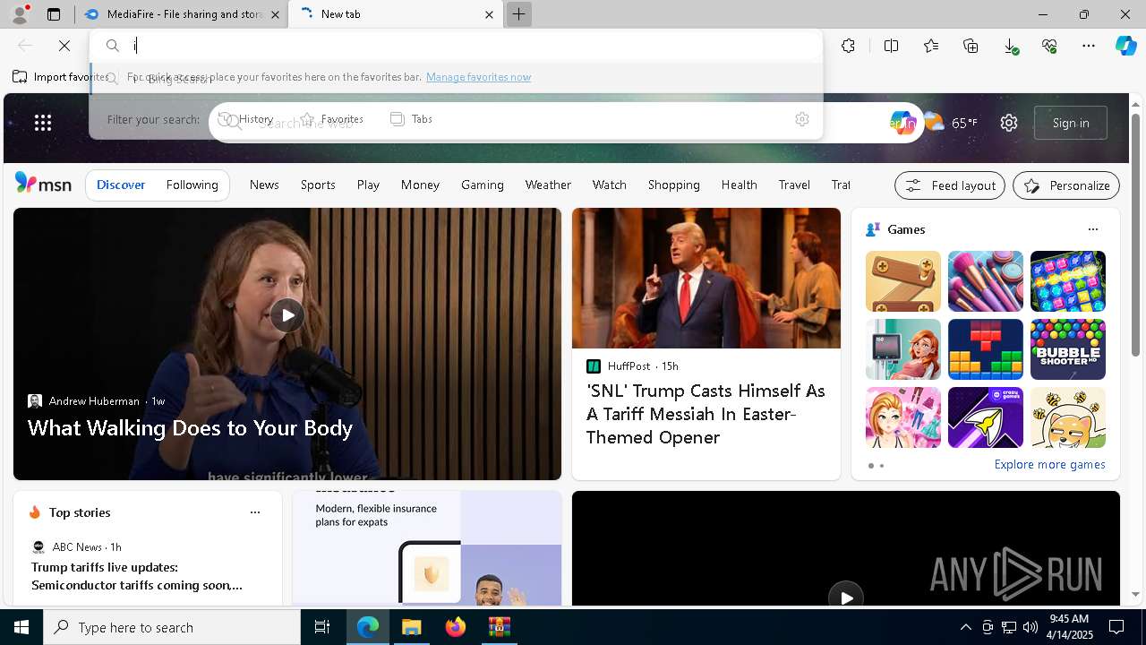Viewport: 1146px width, 645px height.
Task: Click the Sign in button
Action: (1071, 123)
